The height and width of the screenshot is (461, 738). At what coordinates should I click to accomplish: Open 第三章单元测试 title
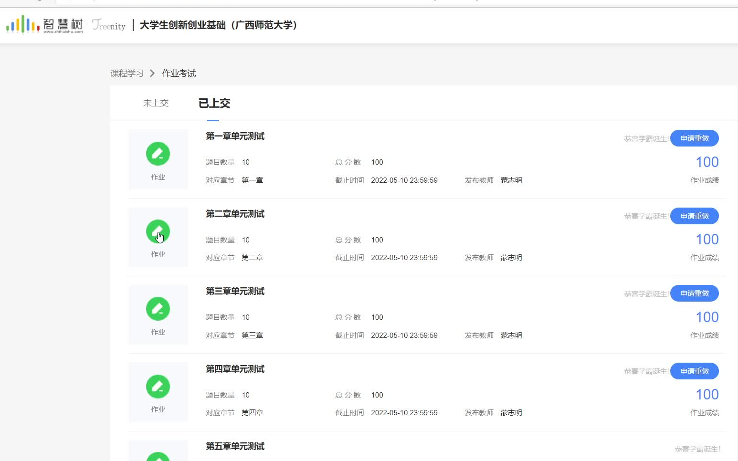coord(235,291)
